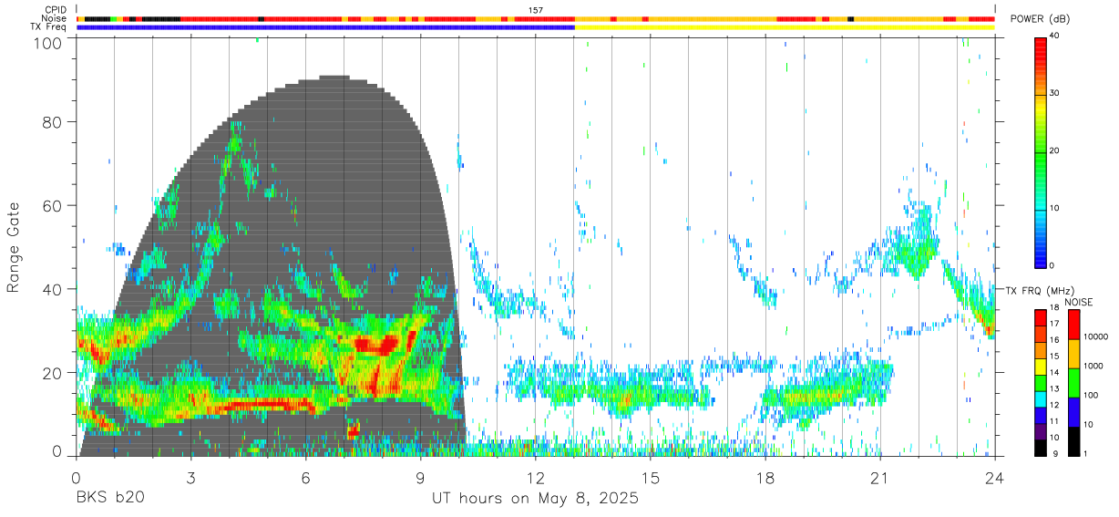Click the '1000' label on NOISE scale

tap(1093, 367)
